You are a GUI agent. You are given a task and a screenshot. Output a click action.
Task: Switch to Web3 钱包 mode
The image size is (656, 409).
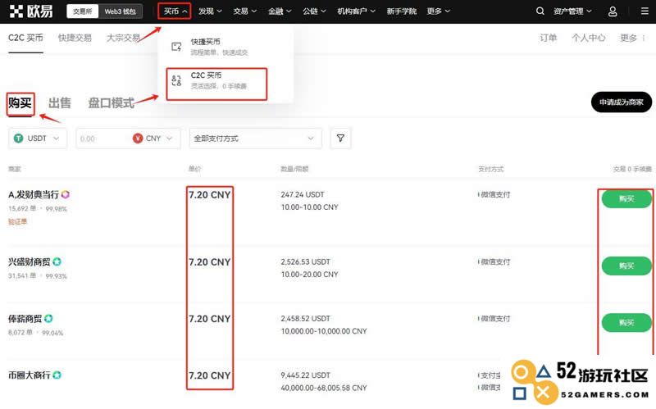(120, 11)
